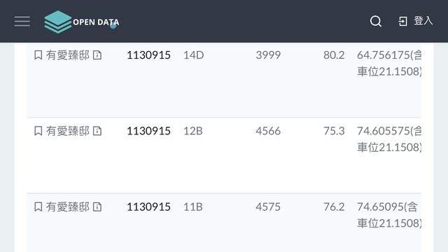Viewport: 448px width, 252px height.
Task: Click the login arrow icon
Action: [403, 22]
